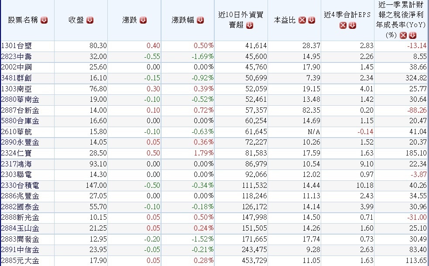
Task: Select stock 2317鴻海
Action: click(19, 164)
